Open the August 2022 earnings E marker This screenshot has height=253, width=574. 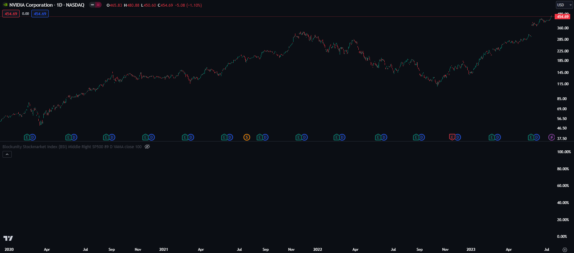(x=416, y=137)
